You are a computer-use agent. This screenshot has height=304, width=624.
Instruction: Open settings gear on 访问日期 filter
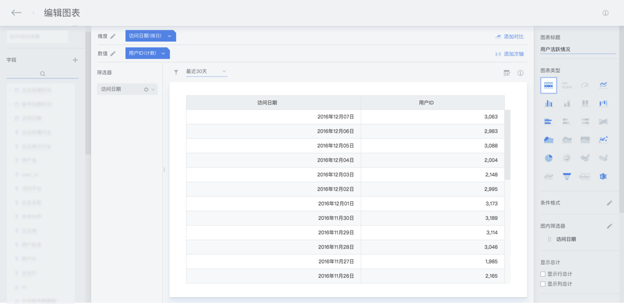[146, 90]
